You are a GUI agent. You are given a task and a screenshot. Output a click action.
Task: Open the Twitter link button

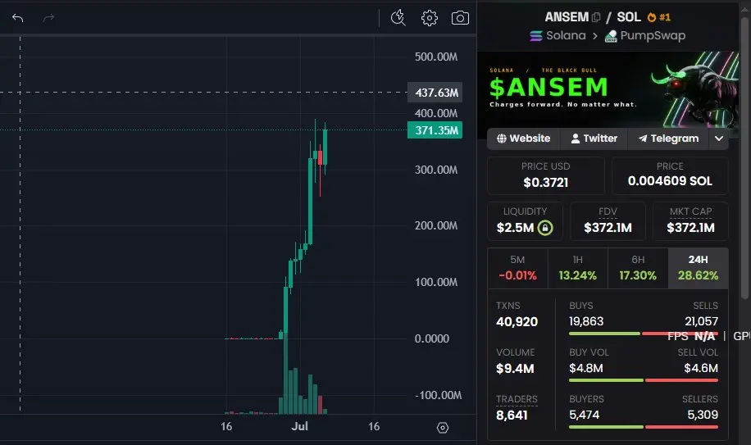click(x=594, y=138)
